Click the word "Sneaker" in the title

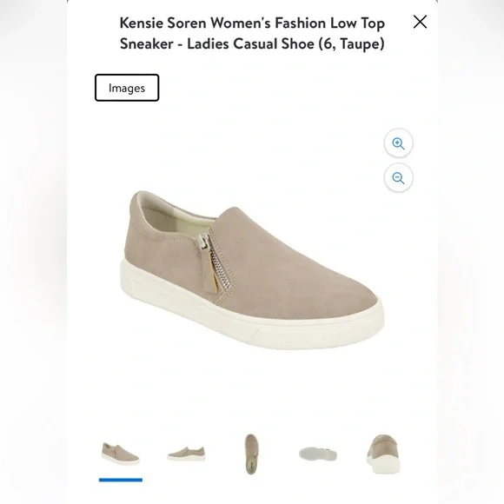tap(147, 44)
